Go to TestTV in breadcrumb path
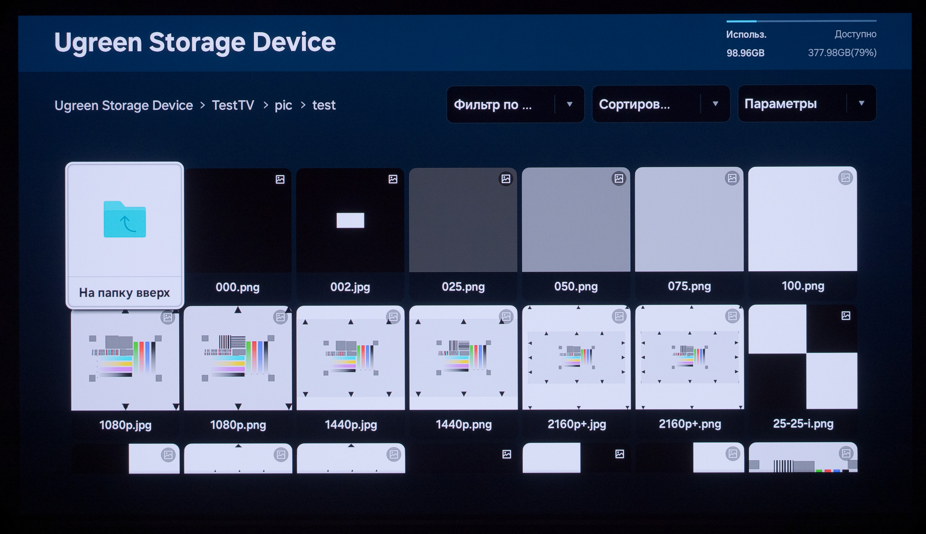This screenshot has height=534, width=926. (233, 105)
